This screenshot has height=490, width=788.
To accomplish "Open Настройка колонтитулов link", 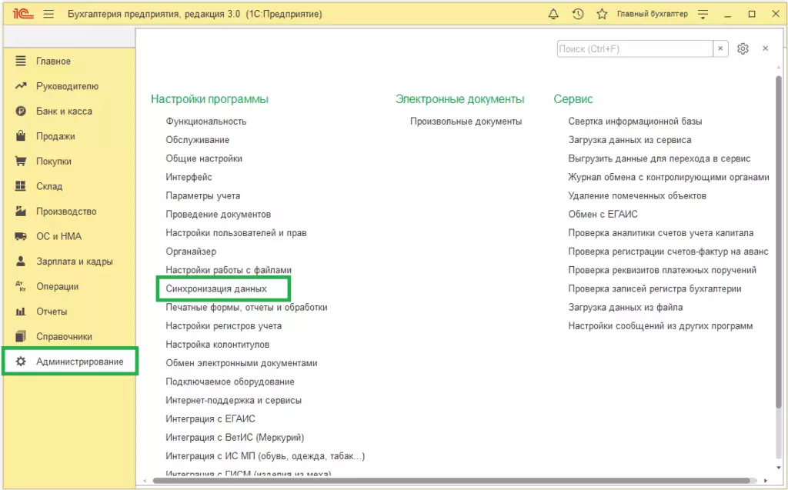I will pyautogui.click(x=218, y=345).
